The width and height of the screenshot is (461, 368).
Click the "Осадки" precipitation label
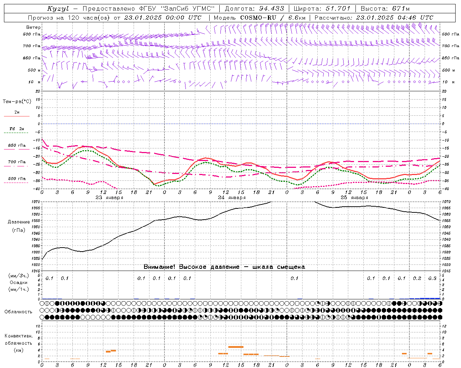18,282
